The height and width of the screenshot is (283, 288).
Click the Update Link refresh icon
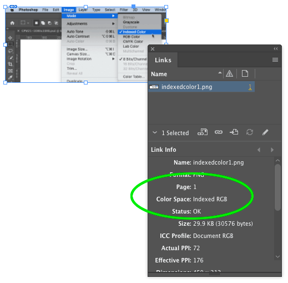tap(250, 132)
